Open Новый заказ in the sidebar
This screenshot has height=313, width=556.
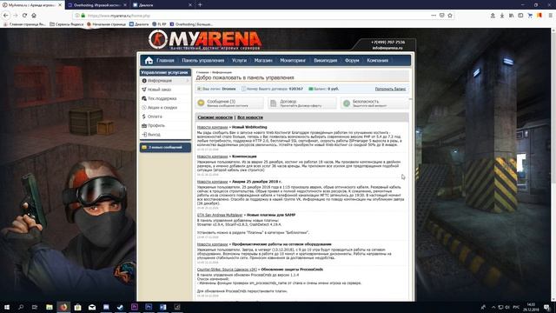point(159,90)
